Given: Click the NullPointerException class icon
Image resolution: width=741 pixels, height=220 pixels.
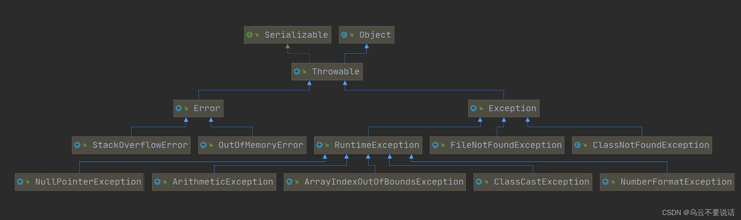Looking at the screenshot, I should click(x=20, y=182).
